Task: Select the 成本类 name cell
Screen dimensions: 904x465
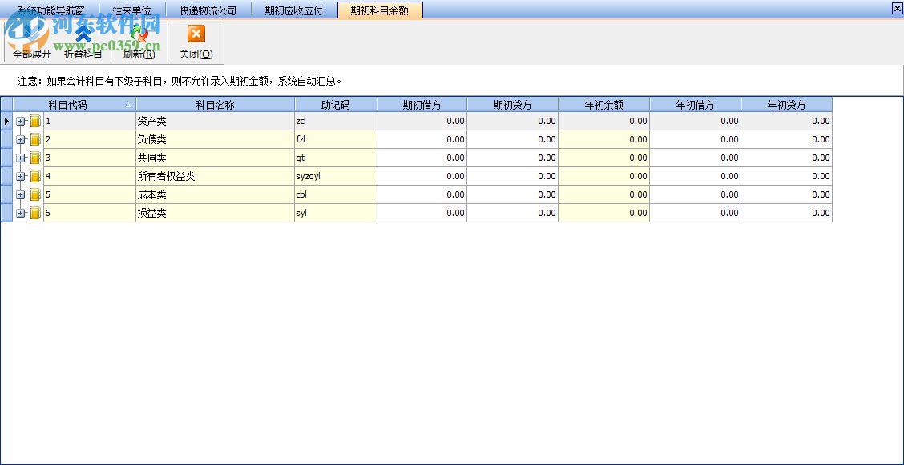Action: click(215, 195)
